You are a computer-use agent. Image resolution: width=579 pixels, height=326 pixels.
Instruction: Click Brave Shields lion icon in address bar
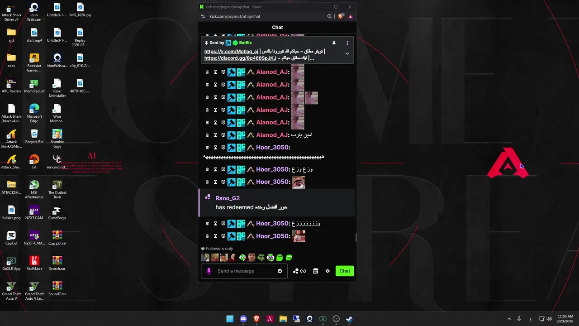pyautogui.click(x=341, y=16)
